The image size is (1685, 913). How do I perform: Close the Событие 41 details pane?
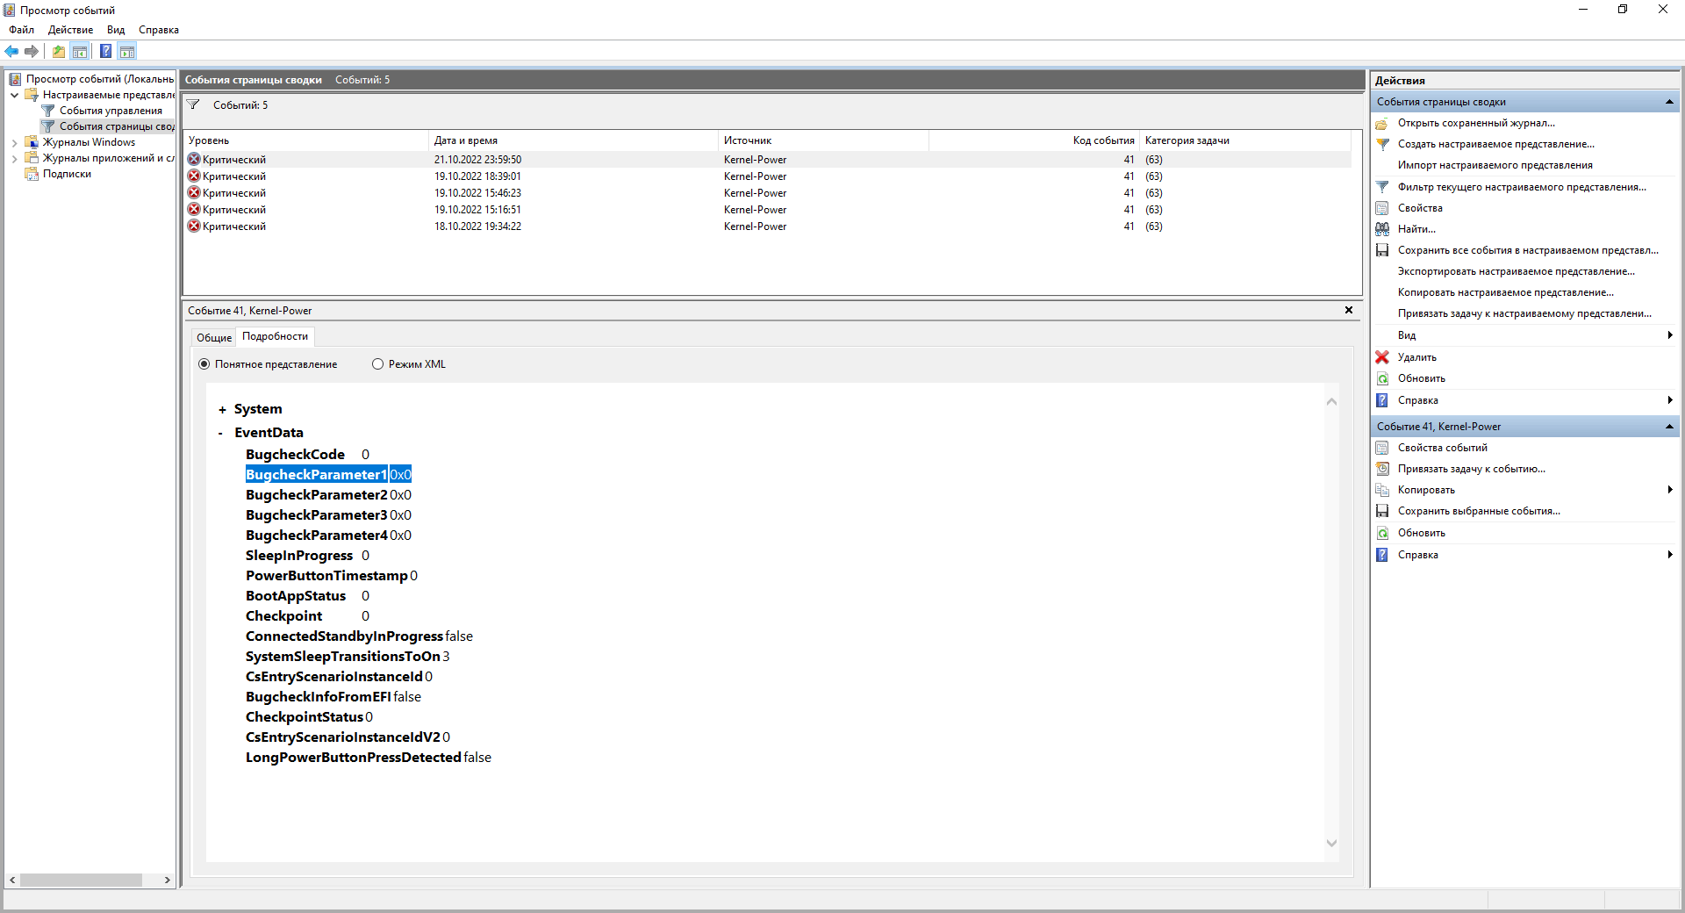coord(1349,310)
